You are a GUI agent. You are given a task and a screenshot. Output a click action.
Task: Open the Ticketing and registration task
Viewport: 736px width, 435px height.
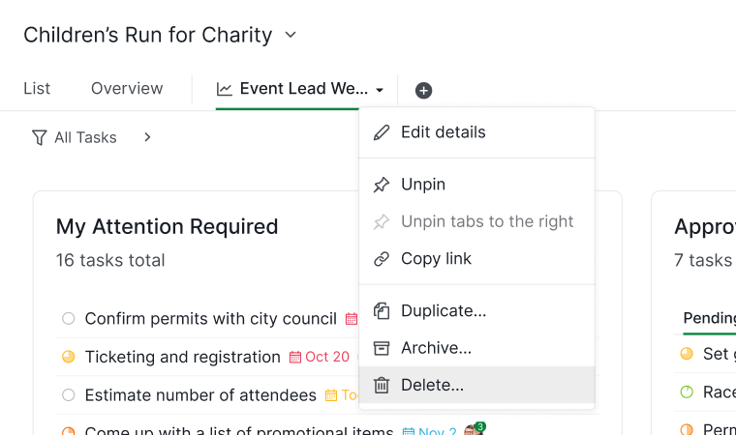click(183, 358)
